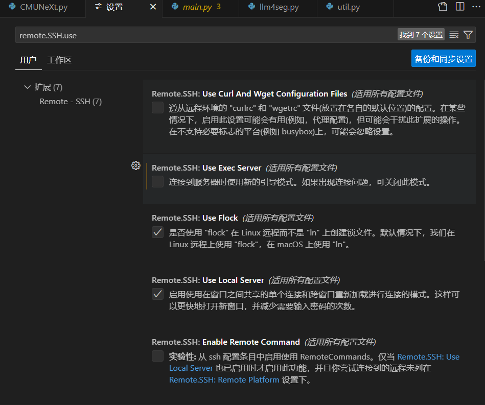Click the 备份和同步设置 button

(443, 58)
